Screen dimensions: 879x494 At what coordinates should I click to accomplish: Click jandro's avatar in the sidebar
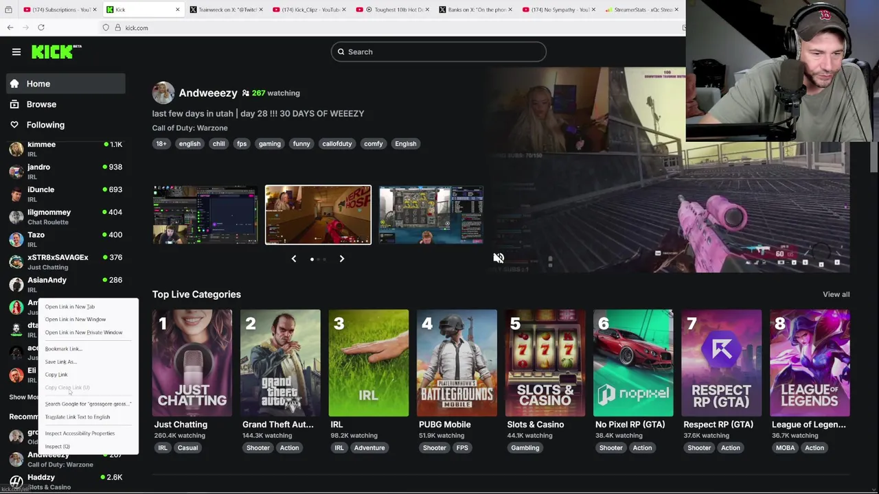click(16, 172)
